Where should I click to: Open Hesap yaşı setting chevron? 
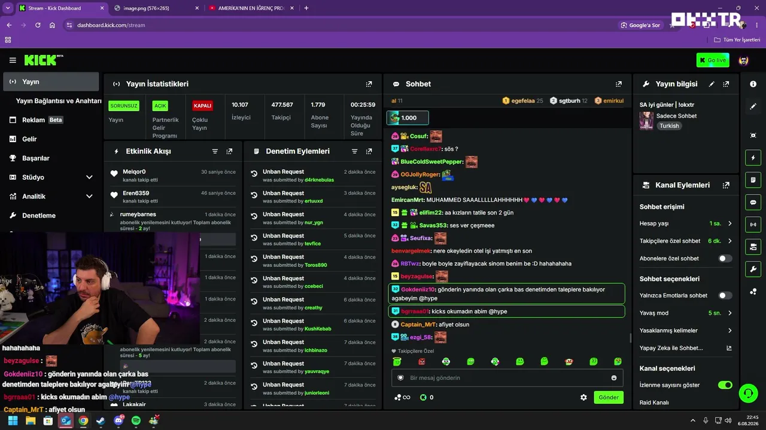(730, 224)
